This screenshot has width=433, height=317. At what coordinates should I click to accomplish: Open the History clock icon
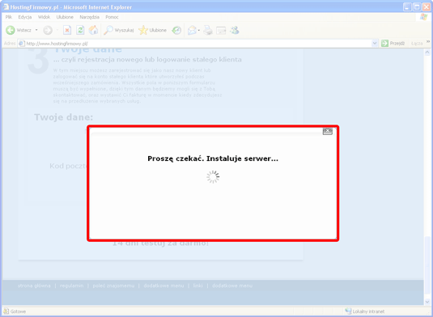coord(176,30)
